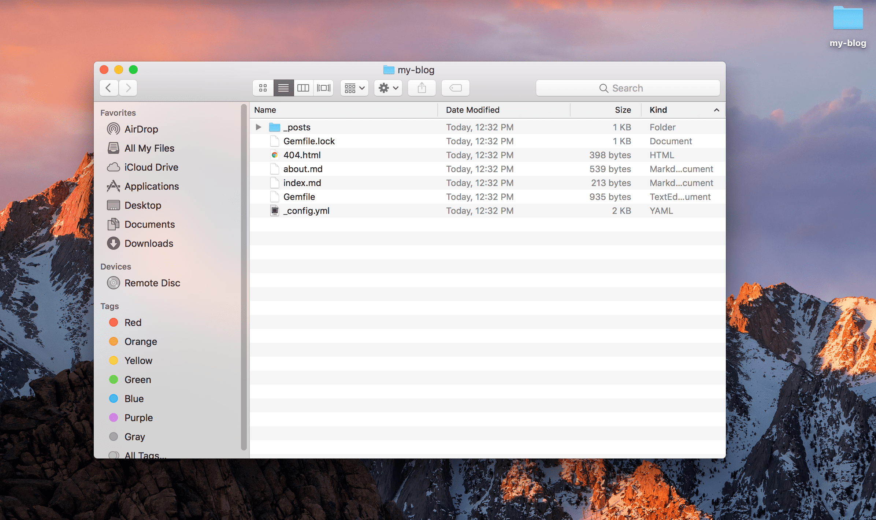Scroll down in the sidebar
Screen dimensions: 876x520
[x=243, y=452]
